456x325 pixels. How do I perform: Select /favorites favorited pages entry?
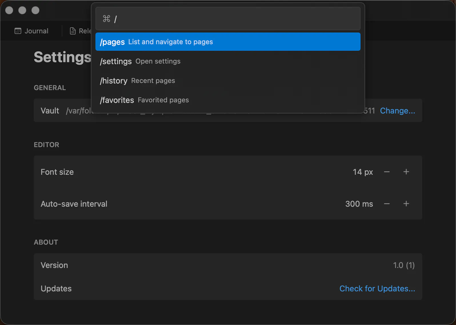point(228,100)
